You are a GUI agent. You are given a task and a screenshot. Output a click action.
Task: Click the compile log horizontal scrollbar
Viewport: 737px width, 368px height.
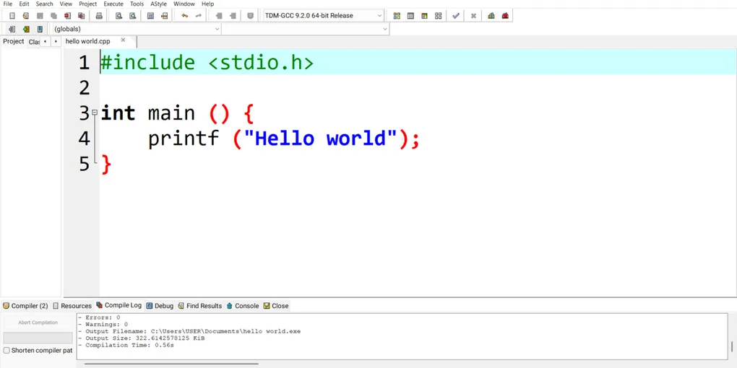pyautogui.click(x=171, y=363)
